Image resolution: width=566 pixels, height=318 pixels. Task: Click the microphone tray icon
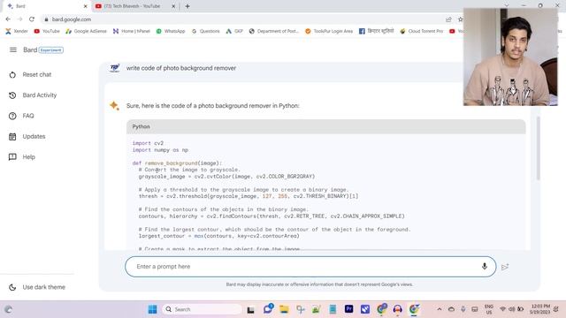[x=463, y=309]
